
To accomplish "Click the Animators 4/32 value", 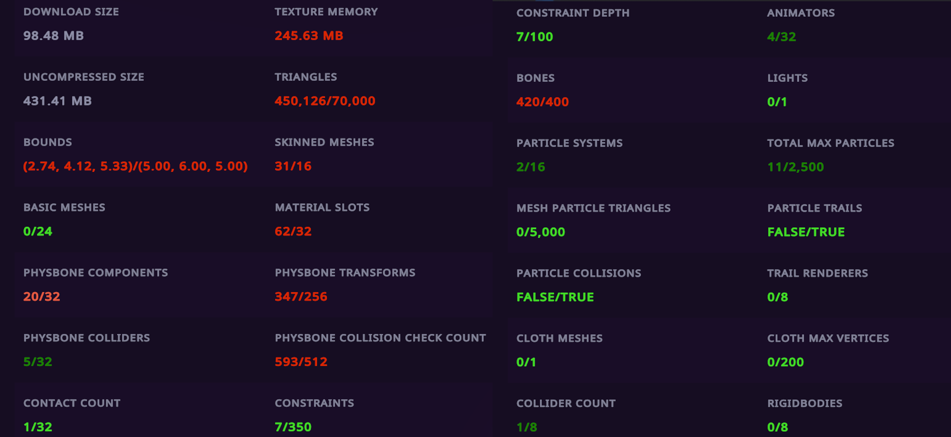I will 781,37.
